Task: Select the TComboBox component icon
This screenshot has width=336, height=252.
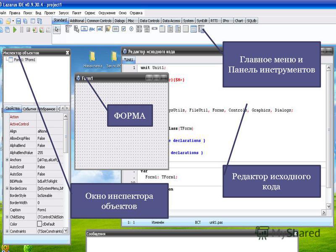Action: pos(147,29)
